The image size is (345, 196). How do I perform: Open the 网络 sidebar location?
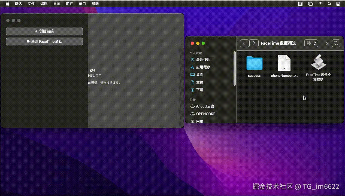pos(200,121)
